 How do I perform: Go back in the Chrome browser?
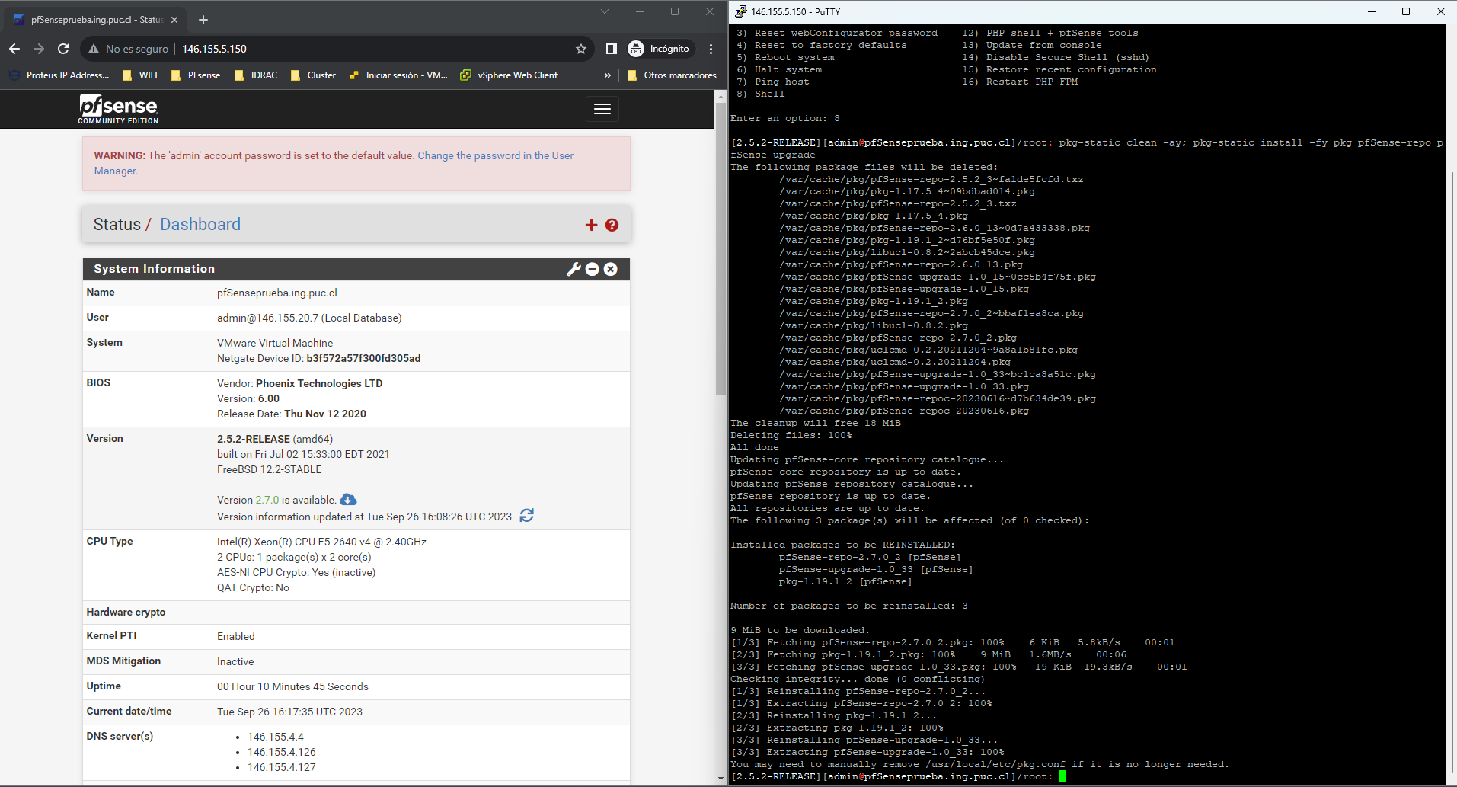(x=14, y=49)
